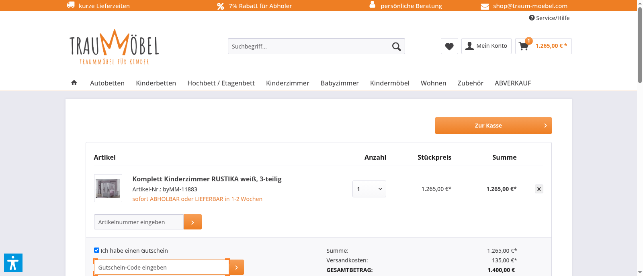Submit the voucher code arrow button
This screenshot has width=643, height=276.
pos(237,267)
